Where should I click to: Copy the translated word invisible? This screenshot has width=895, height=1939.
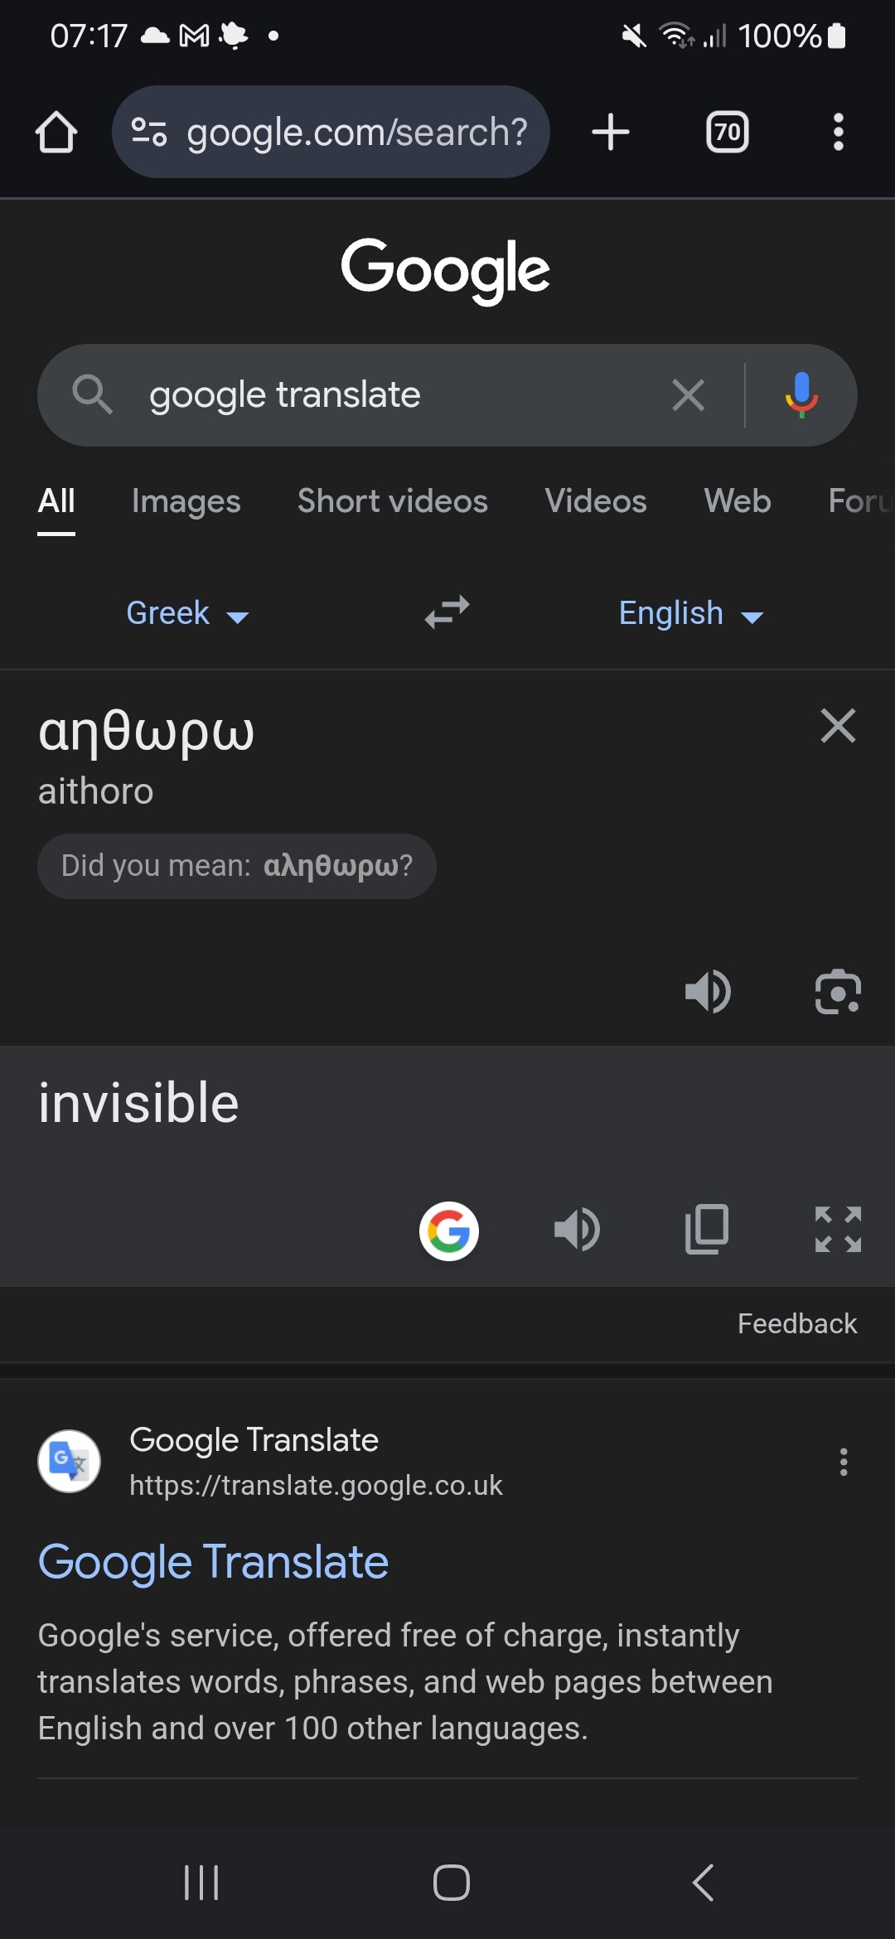click(x=707, y=1230)
